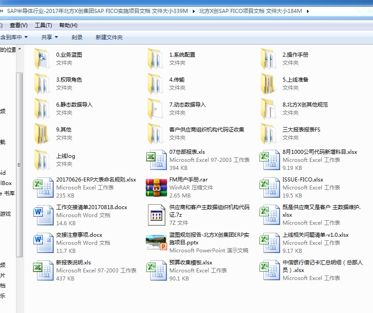Select 8月1000公司代码新增科目.xlsx Excel icon
The width and height of the screenshot is (373, 313).
(x=270, y=160)
